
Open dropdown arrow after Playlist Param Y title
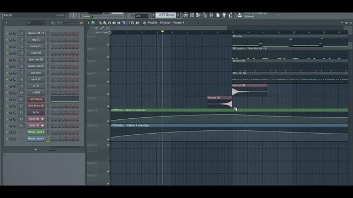[x=186, y=23]
